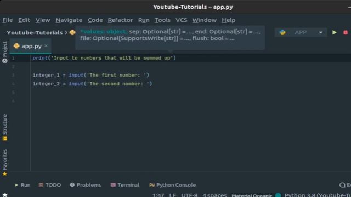Open the APP run configuration dropdown
The height and width of the screenshot is (197, 351).
(301, 32)
